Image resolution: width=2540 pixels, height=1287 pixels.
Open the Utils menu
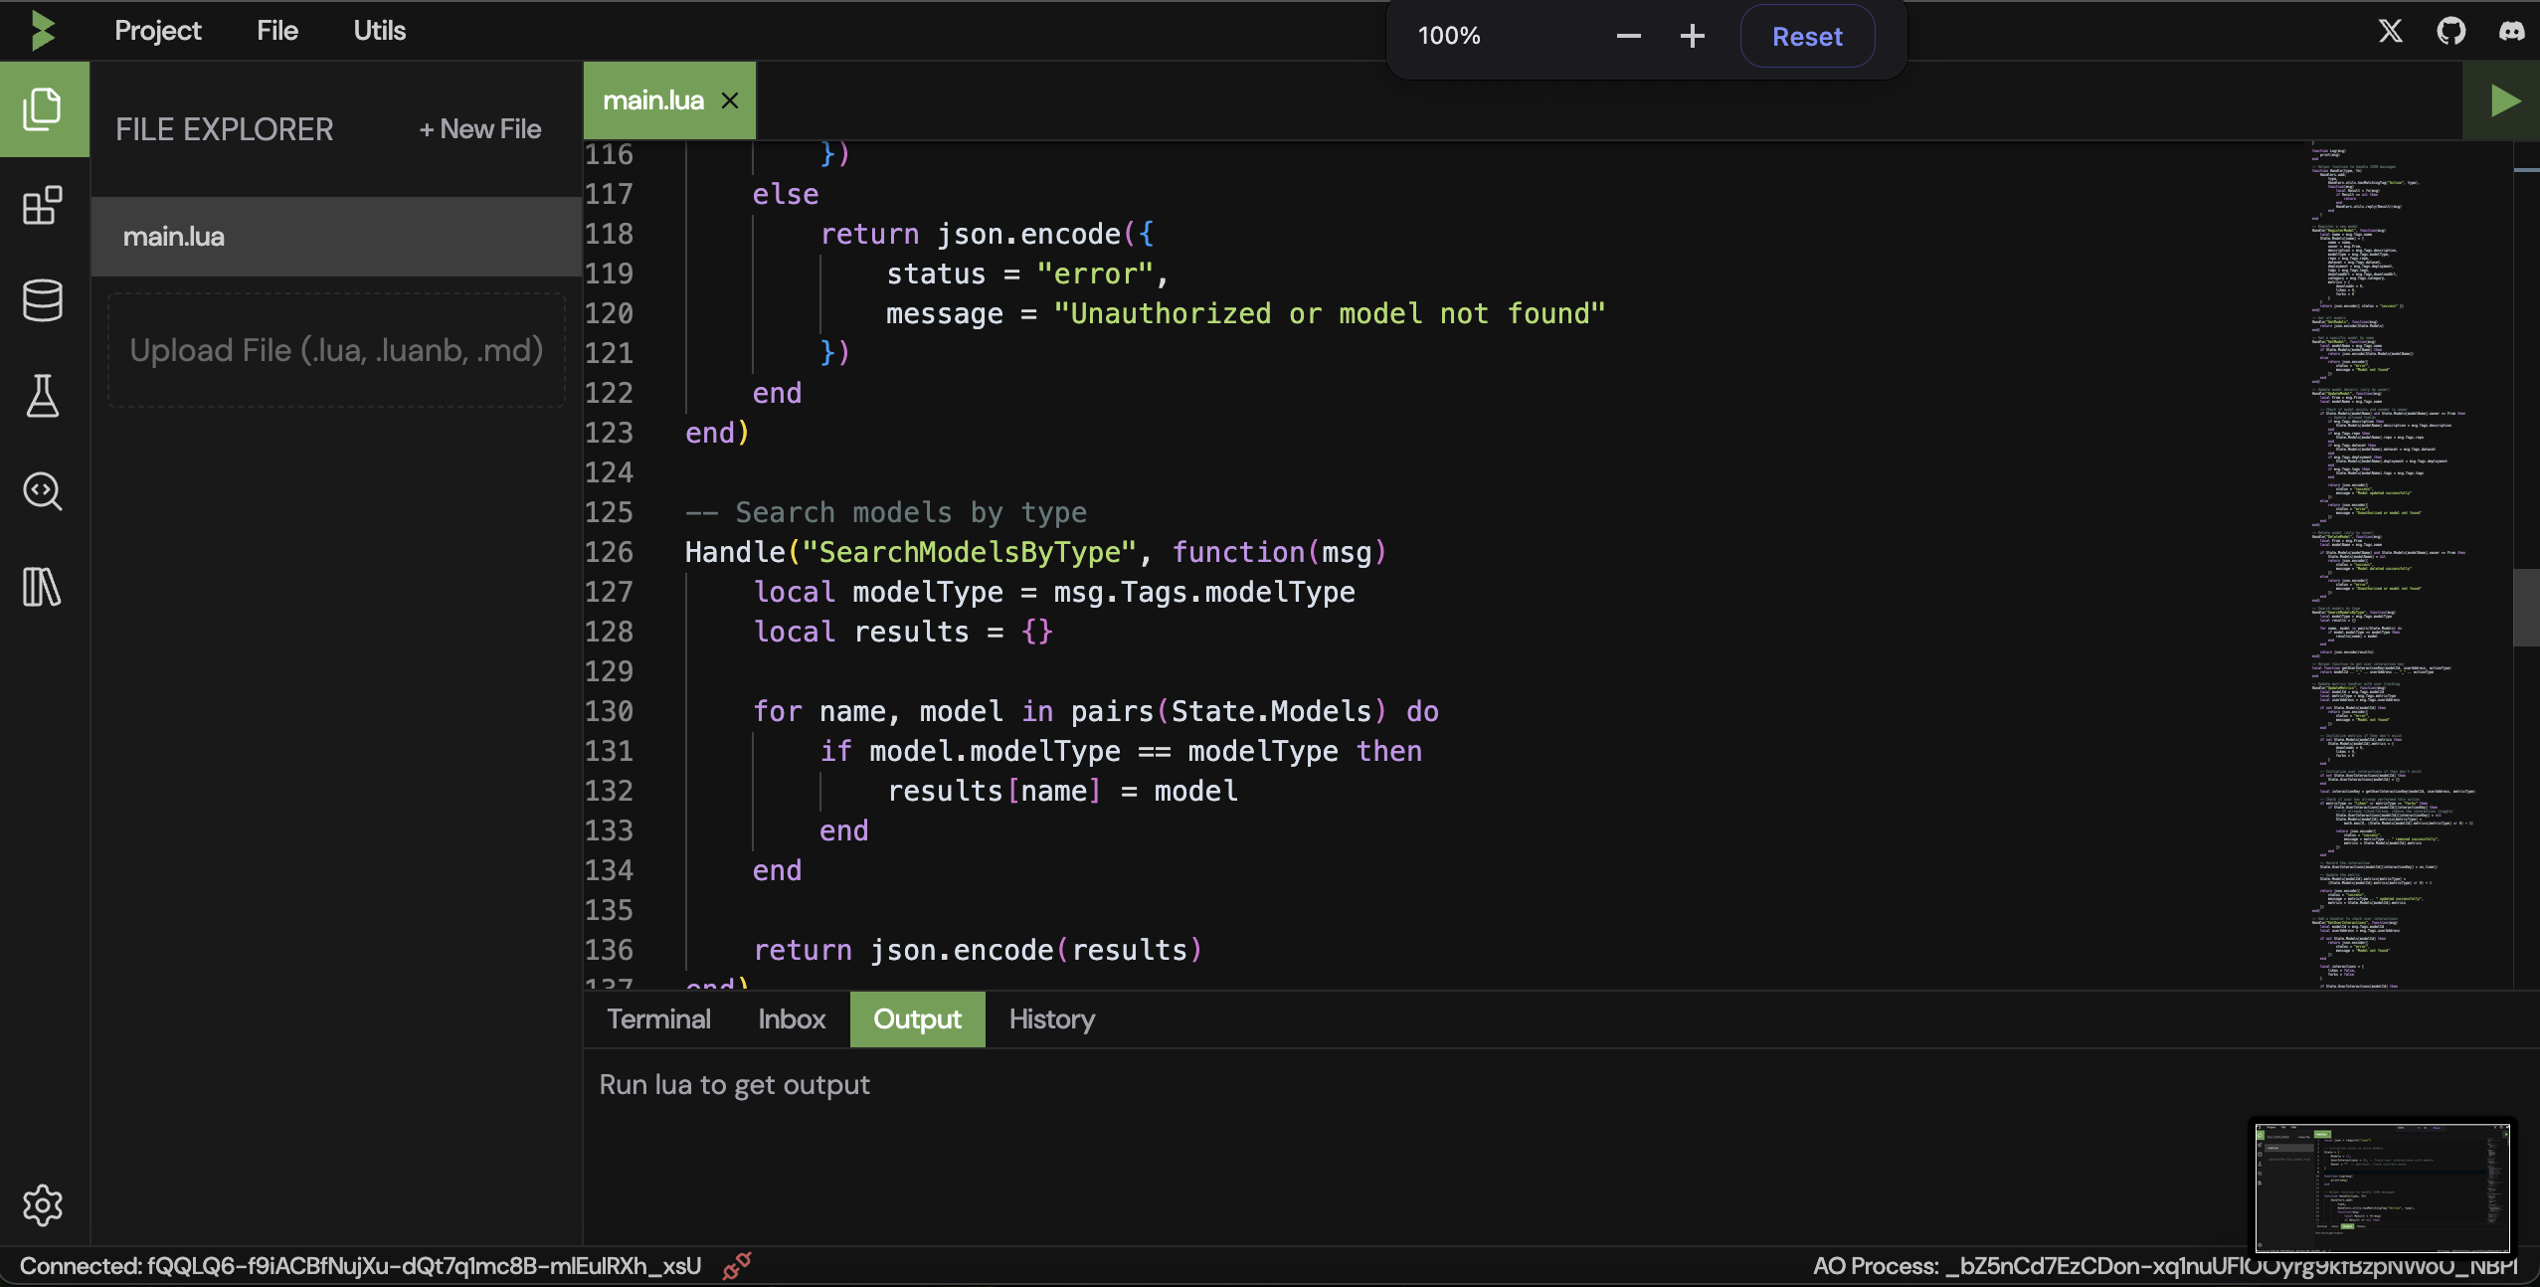pyautogui.click(x=379, y=31)
